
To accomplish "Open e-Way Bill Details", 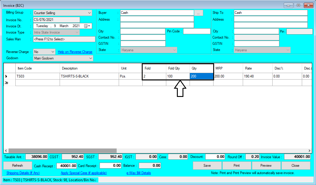I will pyautogui.click(x=139, y=173).
